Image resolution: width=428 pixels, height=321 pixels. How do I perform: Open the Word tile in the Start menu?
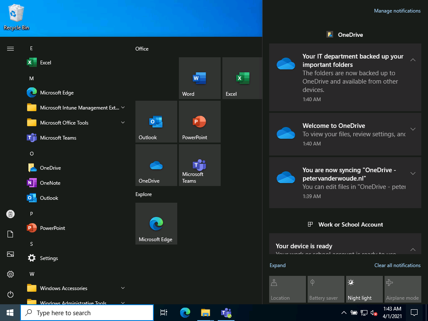pyautogui.click(x=199, y=78)
